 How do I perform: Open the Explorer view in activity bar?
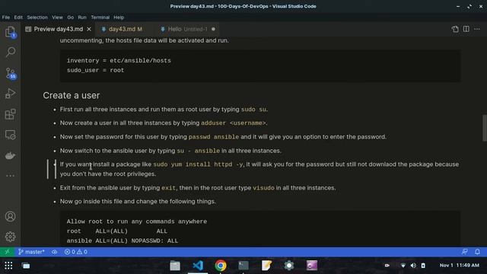(x=10, y=32)
